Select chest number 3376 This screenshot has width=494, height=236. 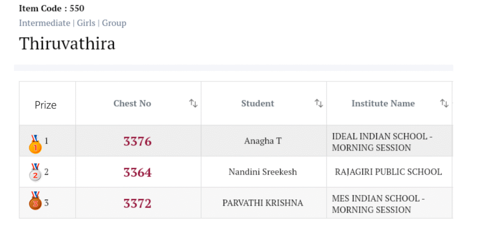click(x=137, y=141)
